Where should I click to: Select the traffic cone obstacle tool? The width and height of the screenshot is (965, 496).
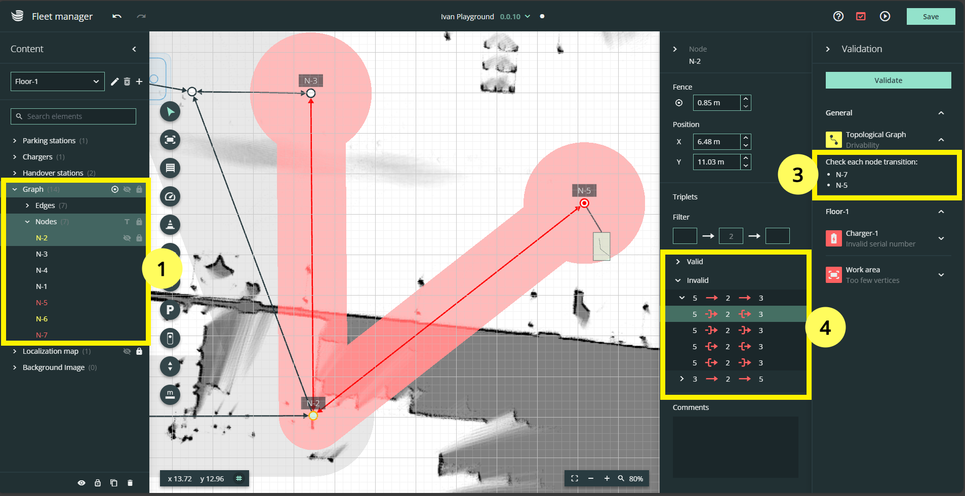coord(170,225)
